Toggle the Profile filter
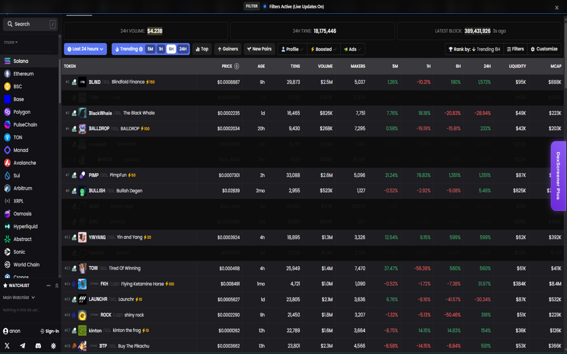The width and height of the screenshot is (567, 354). tap(292, 49)
